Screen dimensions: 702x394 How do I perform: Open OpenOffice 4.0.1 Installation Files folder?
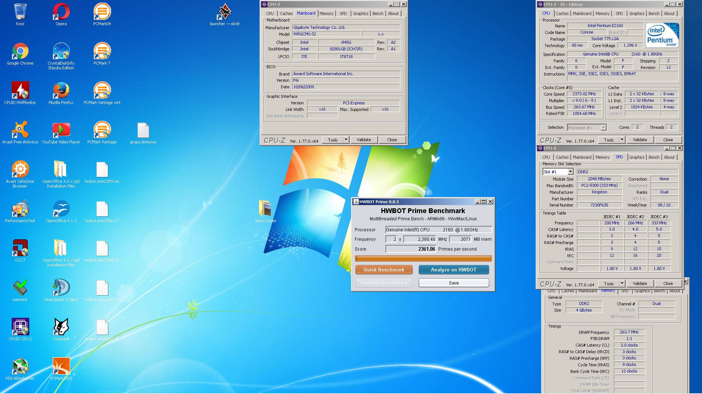tap(61, 174)
